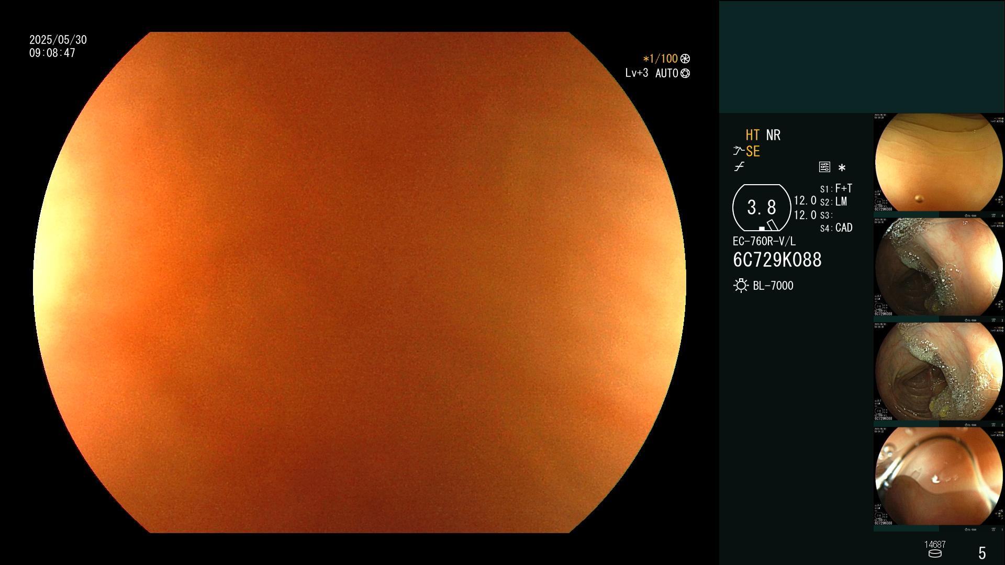
Task: Click the SE enhancement label
Action: tap(753, 151)
